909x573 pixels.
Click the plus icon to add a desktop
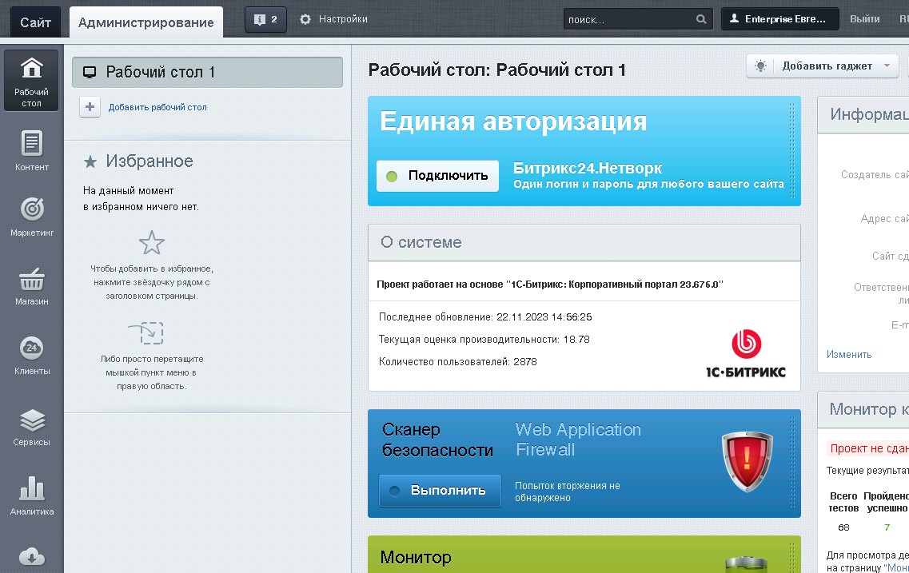point(90,106)
